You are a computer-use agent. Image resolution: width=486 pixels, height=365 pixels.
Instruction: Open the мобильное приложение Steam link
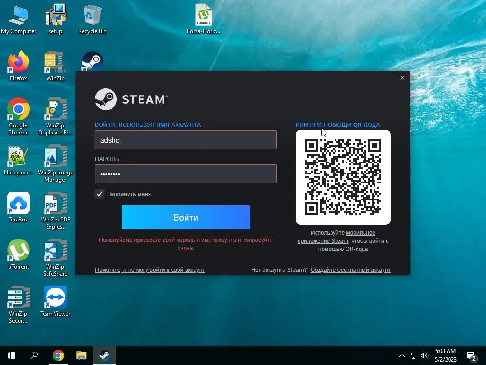[x=336, y=237]
